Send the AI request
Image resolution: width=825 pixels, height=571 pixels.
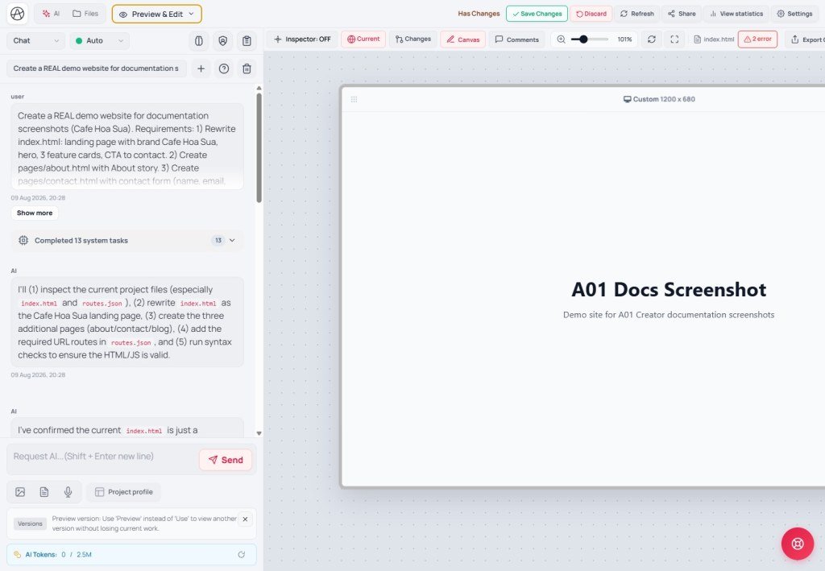(x=226, y=460)
